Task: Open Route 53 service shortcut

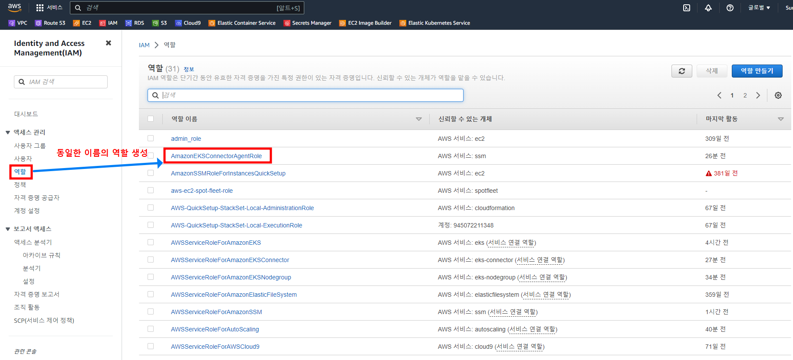Action: (x=50, y=23)
